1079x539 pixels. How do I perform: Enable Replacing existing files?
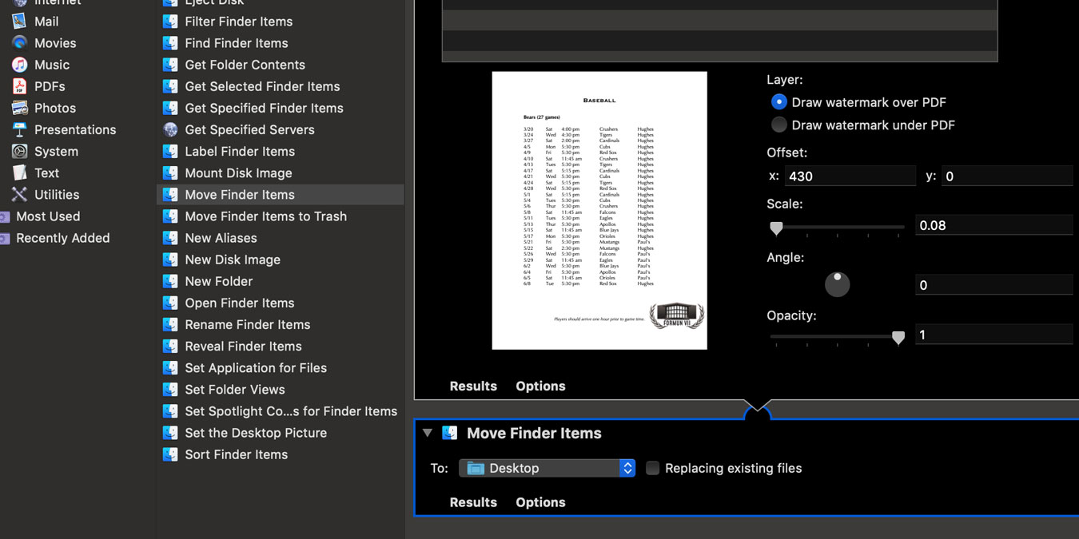(x=652, y=468)
